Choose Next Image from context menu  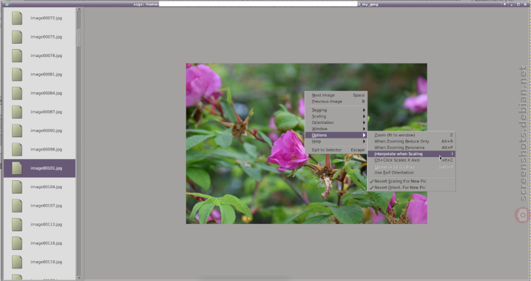336,95
